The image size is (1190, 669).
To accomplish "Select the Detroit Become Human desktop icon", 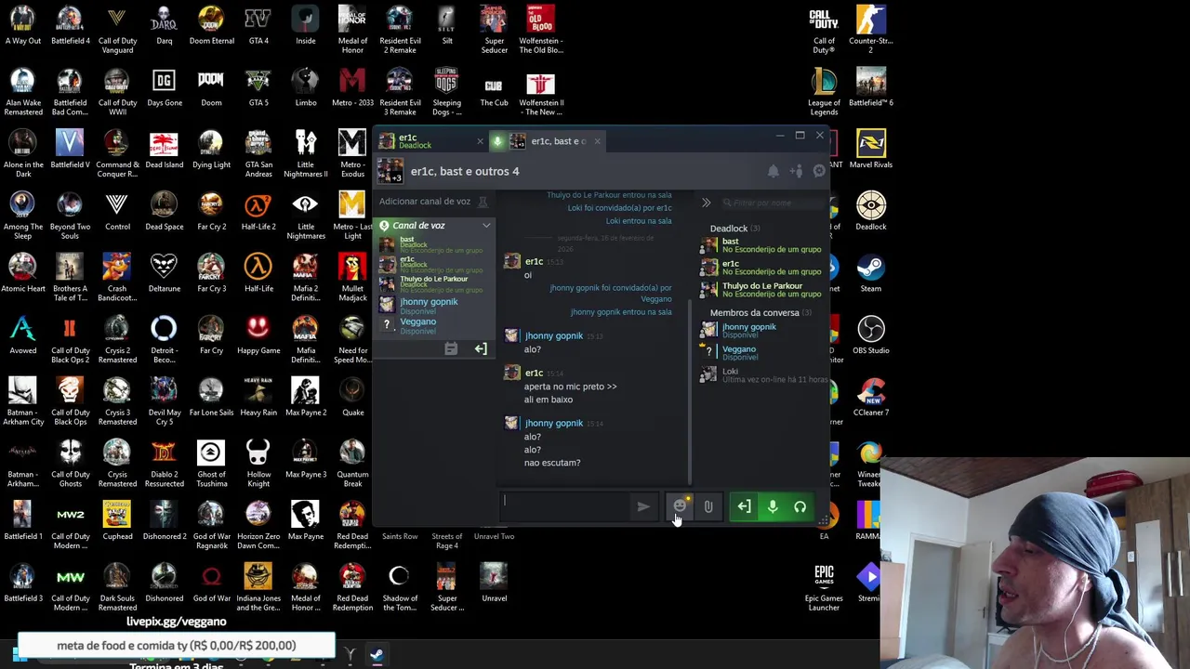I will pos(164,340).
